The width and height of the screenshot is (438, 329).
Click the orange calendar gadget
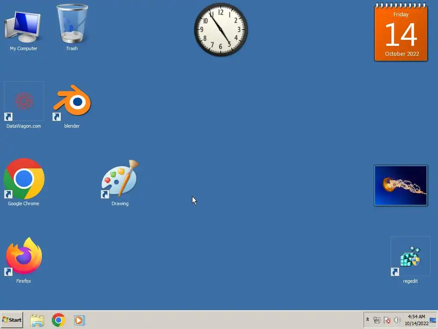click(x=401, y=32)
